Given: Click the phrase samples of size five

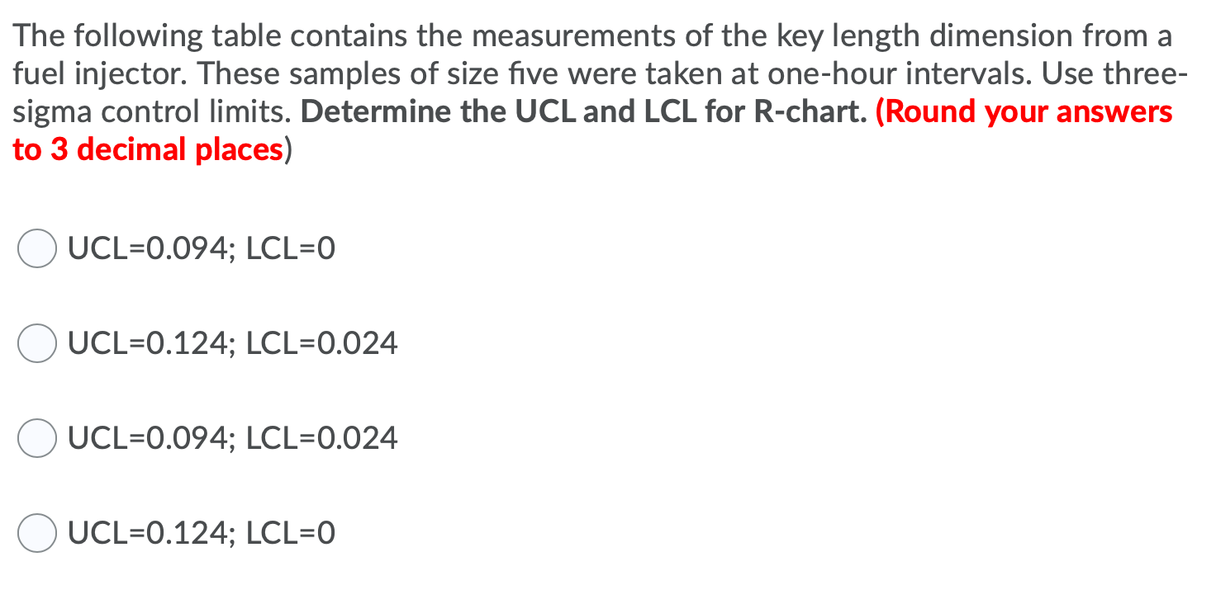Looking at the screenshot, I should [322, 73].
